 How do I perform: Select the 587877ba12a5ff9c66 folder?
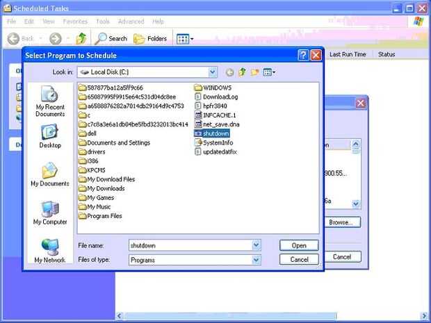(x=111, y=88)
